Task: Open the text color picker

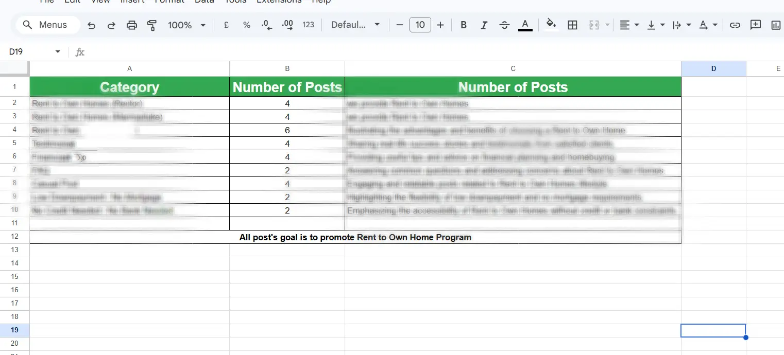Action: click(x=525, y=25)
